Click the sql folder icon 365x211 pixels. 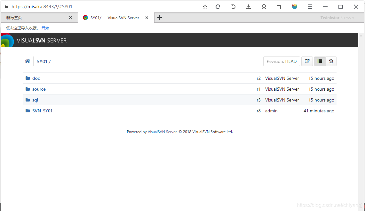28,100
